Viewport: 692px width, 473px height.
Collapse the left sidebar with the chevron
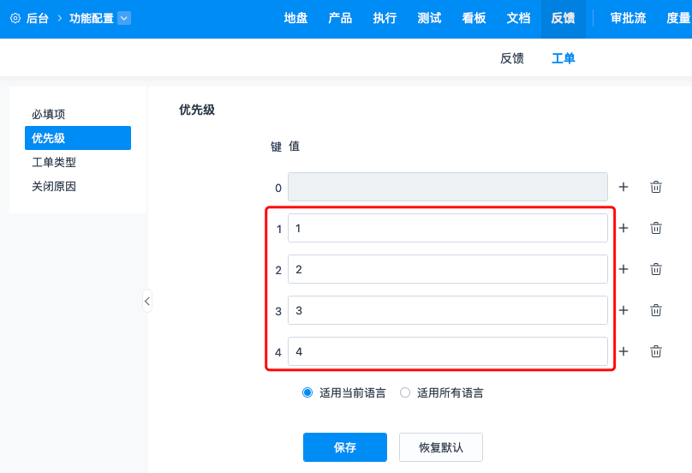click(x=147, y=302)
